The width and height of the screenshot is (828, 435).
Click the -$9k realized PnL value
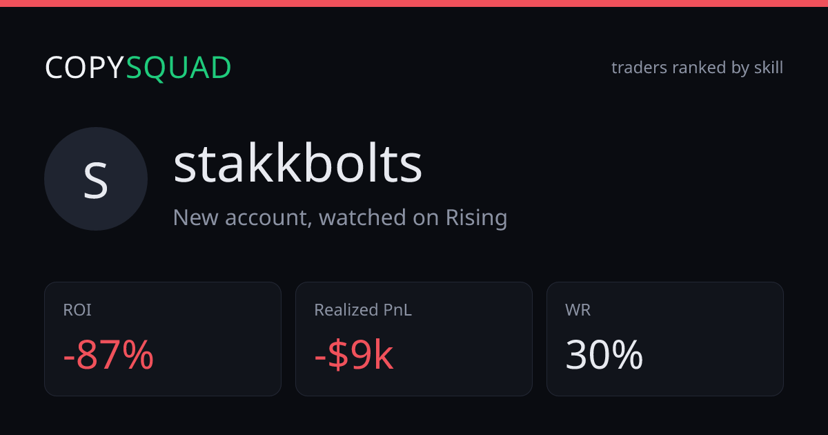(x=354, y=356)
